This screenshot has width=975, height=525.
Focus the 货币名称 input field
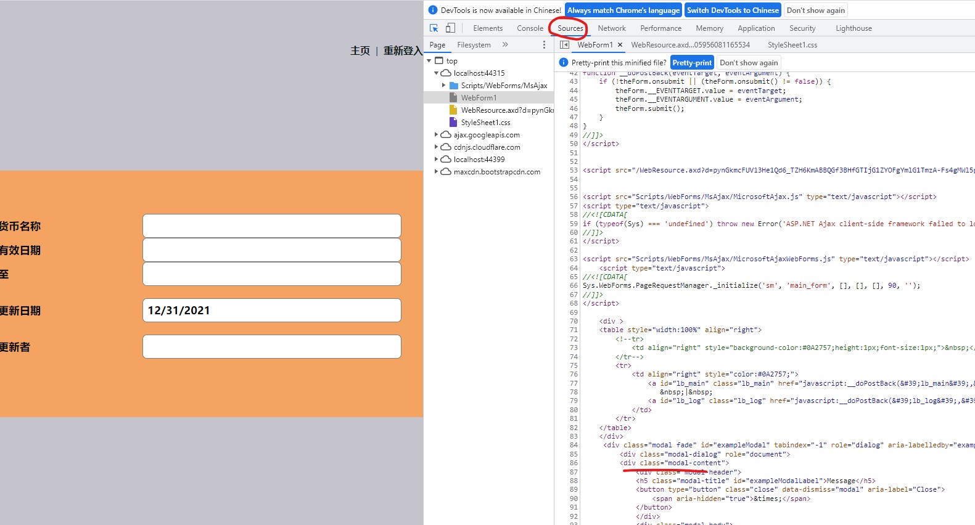click(x=272, y=226)
